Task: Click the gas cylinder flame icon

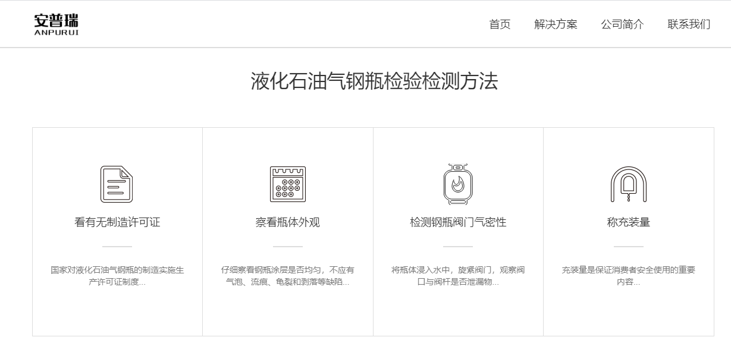Action: click(457, 184)
